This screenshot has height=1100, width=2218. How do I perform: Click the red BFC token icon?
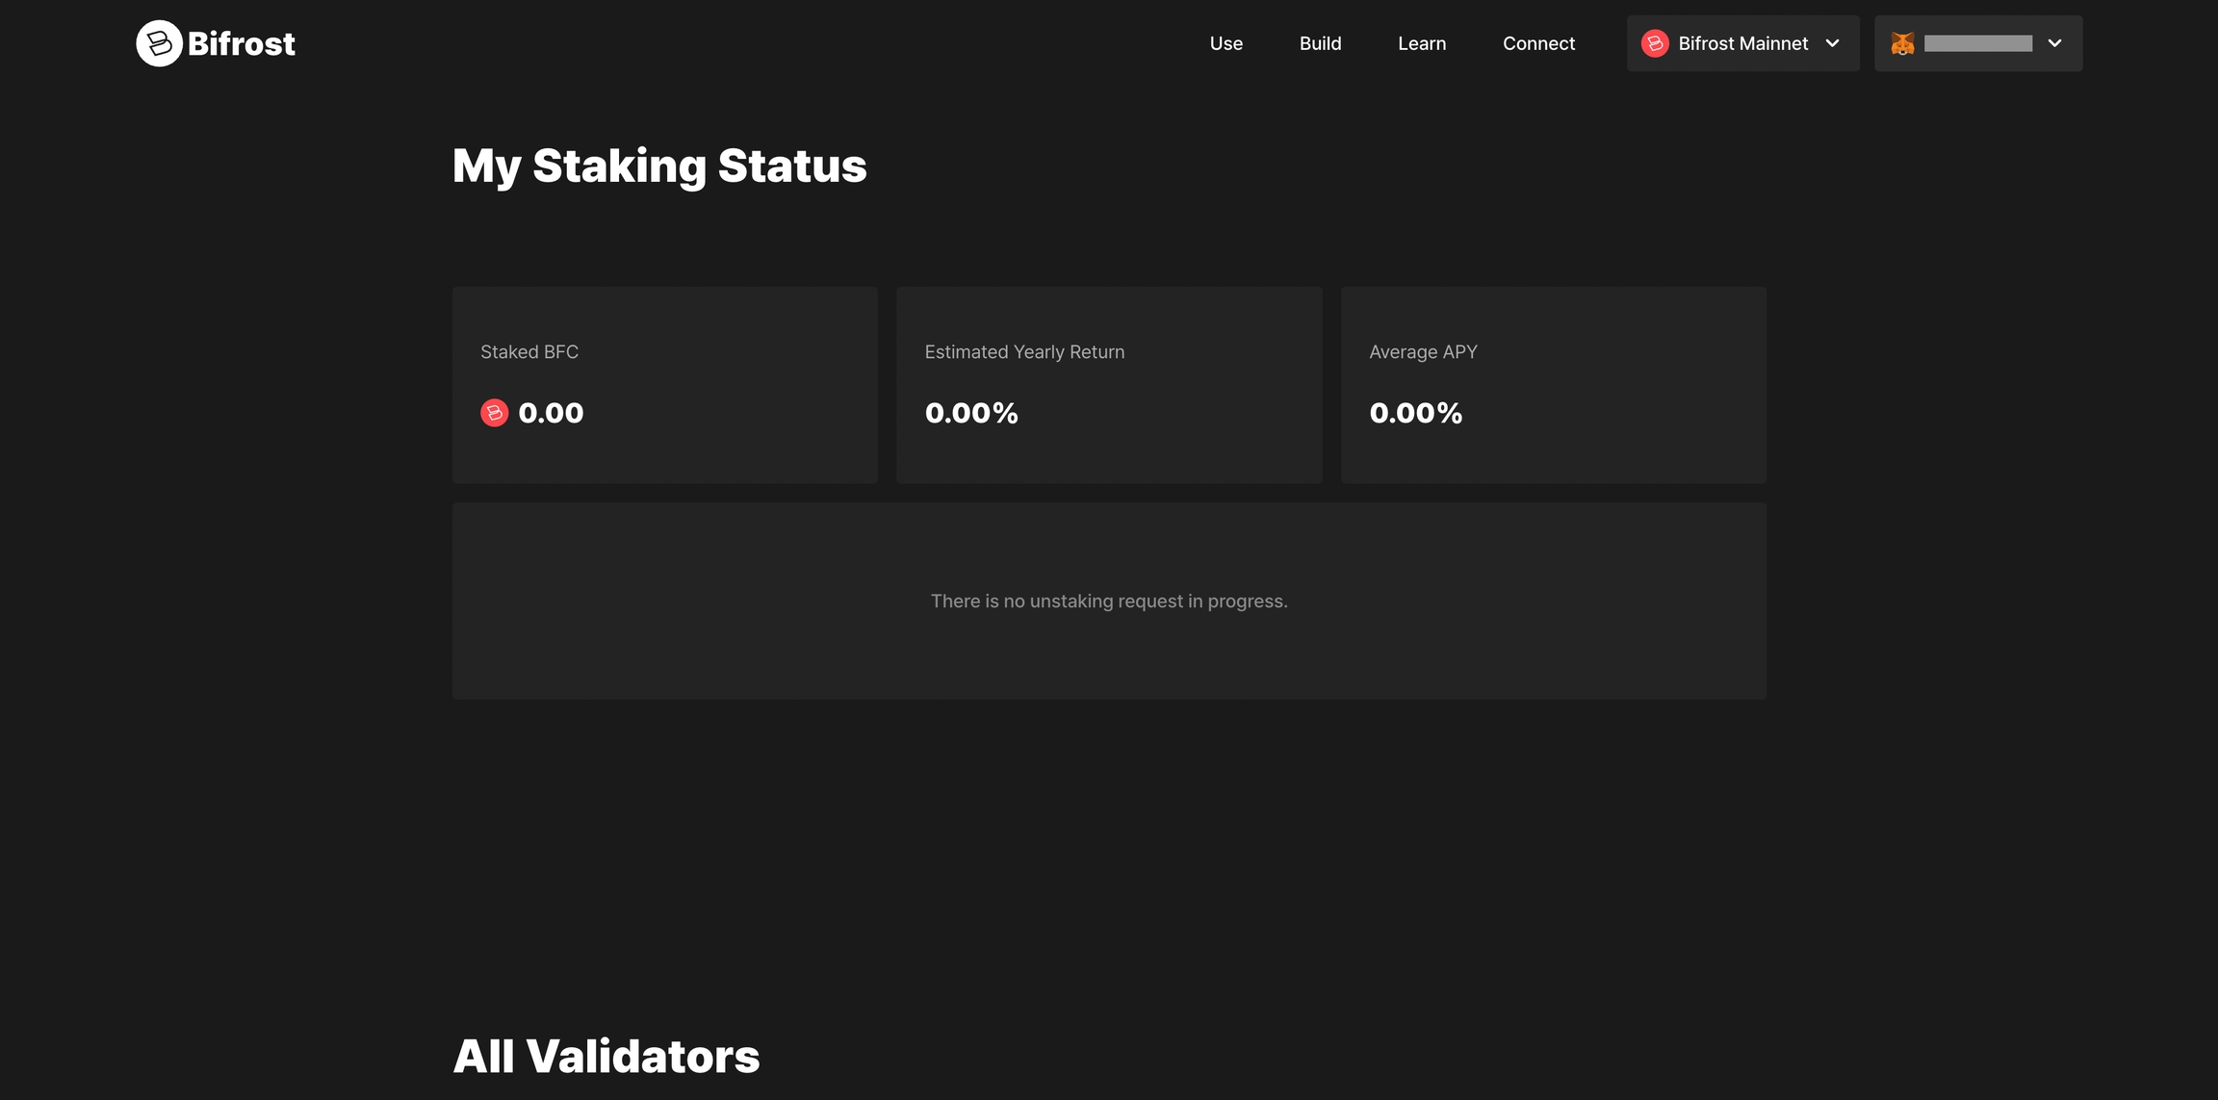pos(494,413)
